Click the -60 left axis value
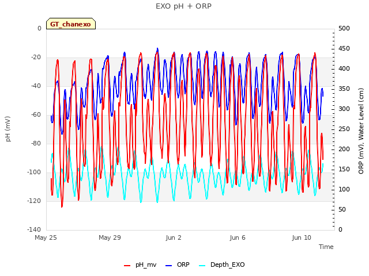The width and height of the screenshot is (369, 276). coord(36,114)
